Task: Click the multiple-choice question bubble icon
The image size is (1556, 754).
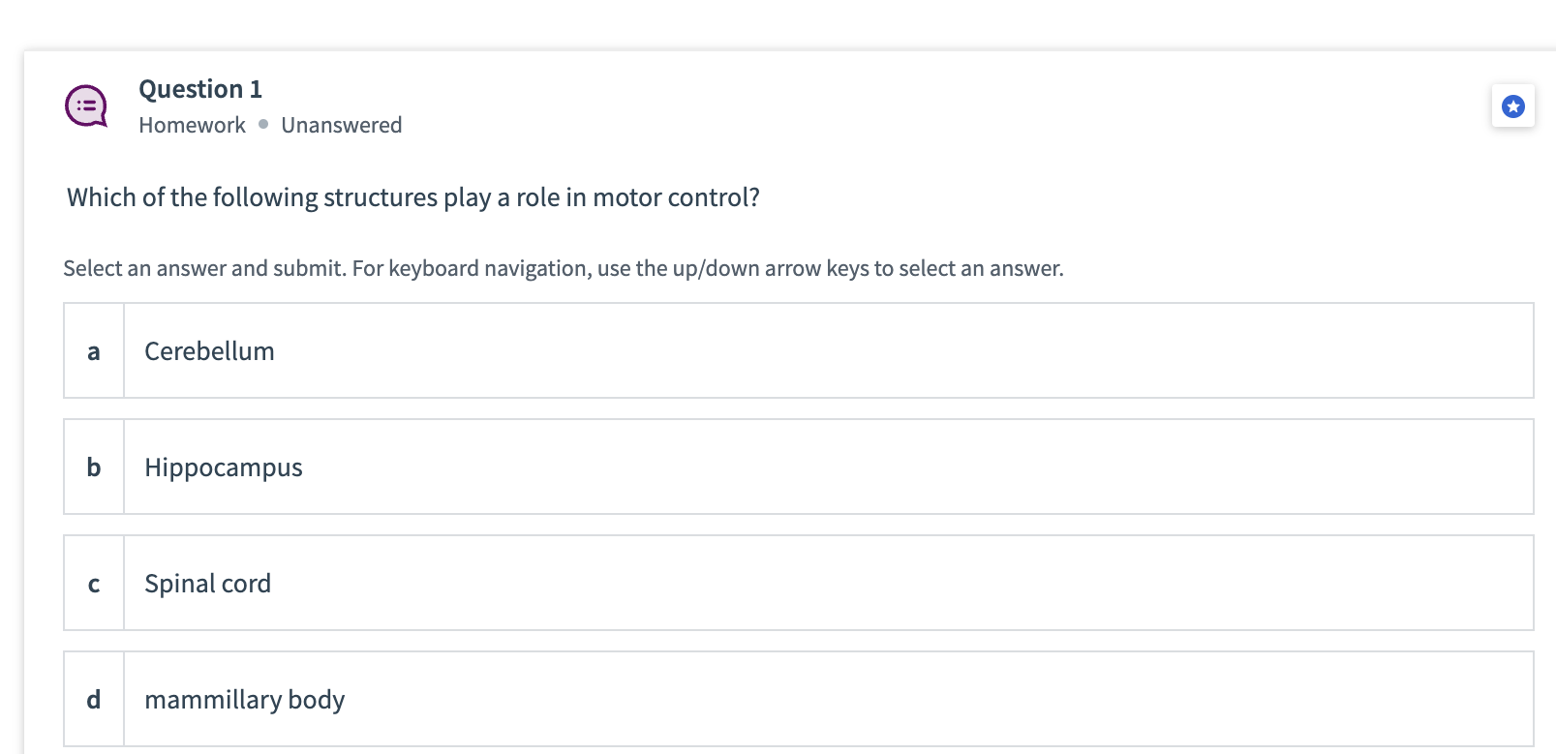Action: click(x=85, y=106)
